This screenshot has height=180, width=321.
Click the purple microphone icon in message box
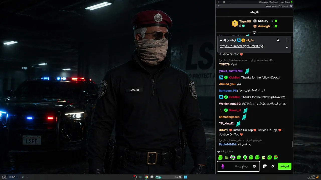222,166
